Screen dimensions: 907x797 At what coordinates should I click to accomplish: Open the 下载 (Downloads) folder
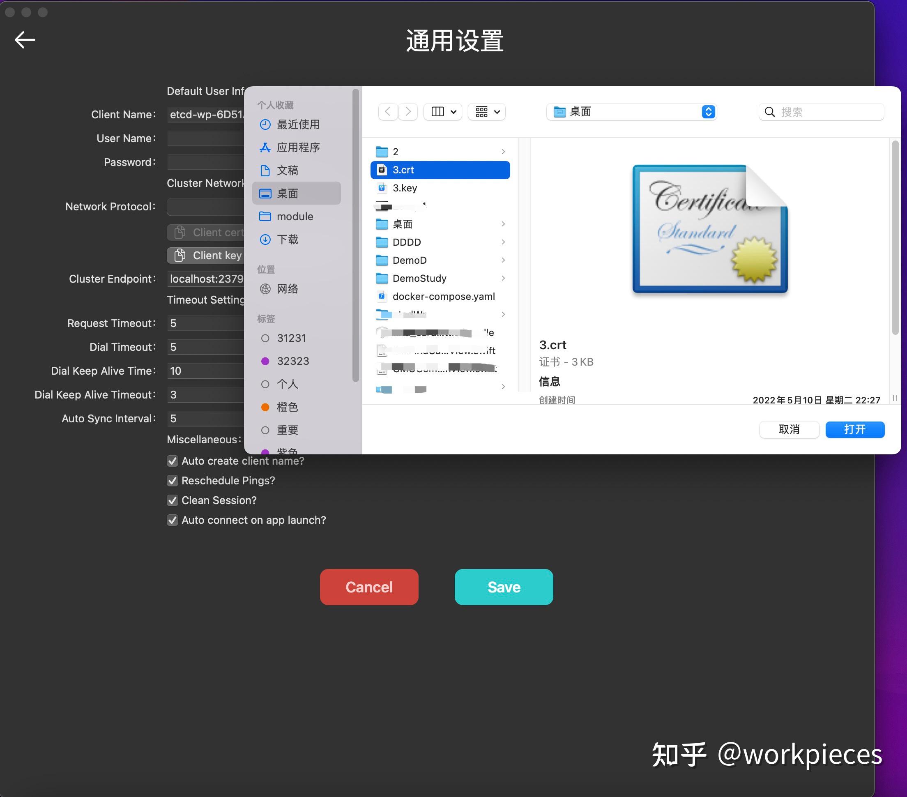tap(288, 239)
